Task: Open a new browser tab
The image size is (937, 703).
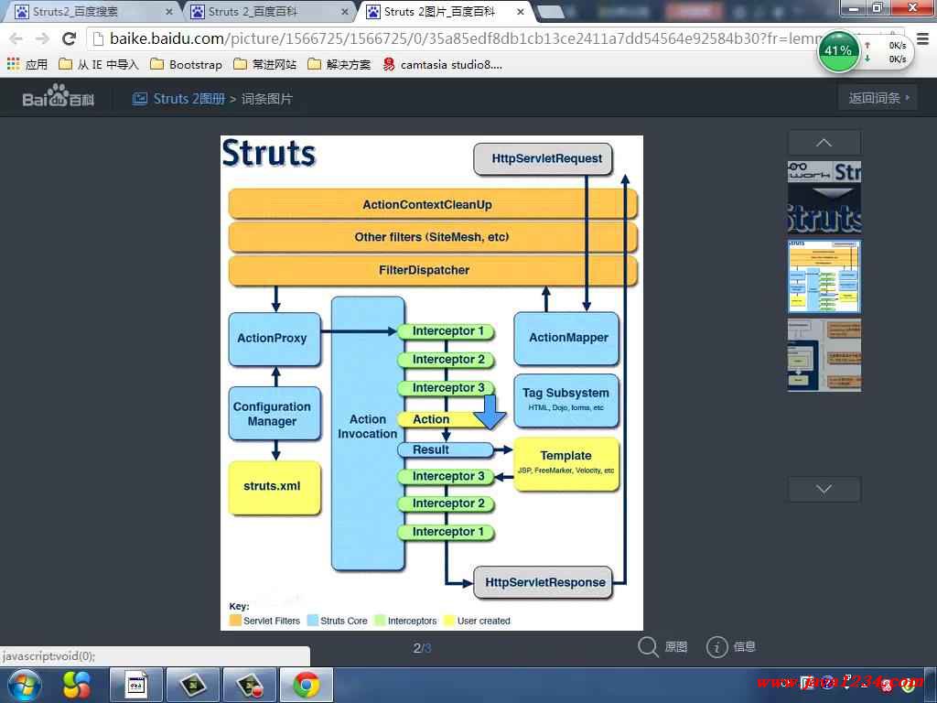Action: (550, 11)
